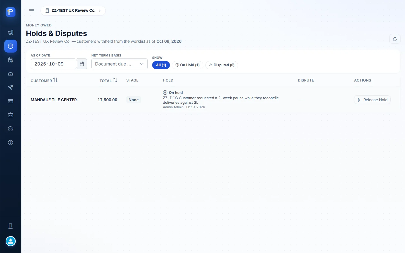Click the paper plane send icon
The height and width of the screenshot is (253, 405).
point(11,87)
